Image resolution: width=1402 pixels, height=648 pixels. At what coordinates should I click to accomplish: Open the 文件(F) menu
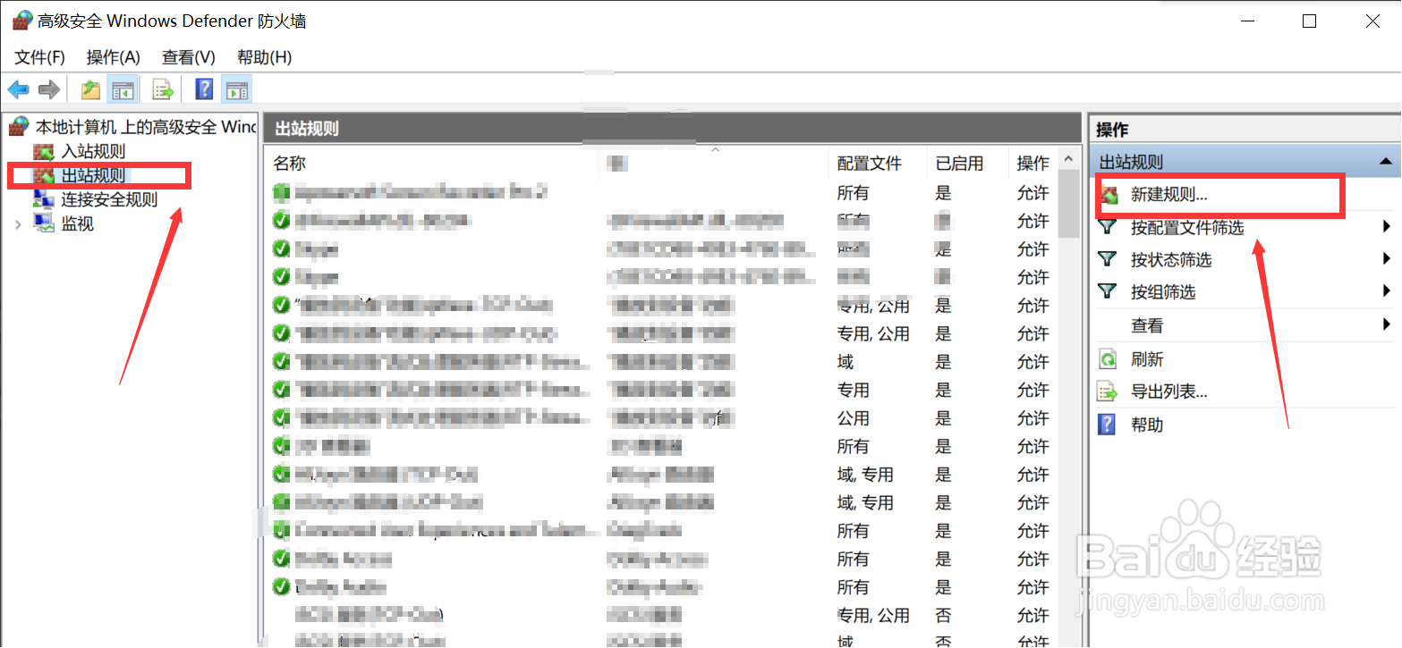coord(40,57)
